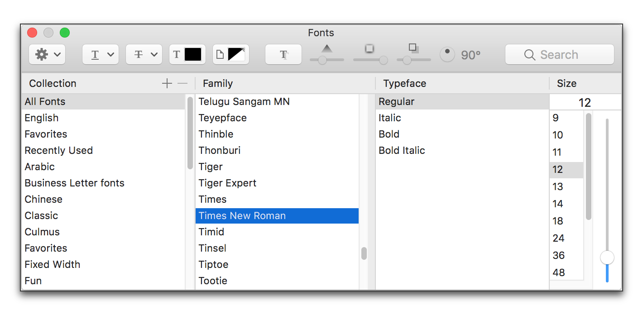Click the shadow angle dial
The image size is (643, 315).
click(x=447, y=55)
